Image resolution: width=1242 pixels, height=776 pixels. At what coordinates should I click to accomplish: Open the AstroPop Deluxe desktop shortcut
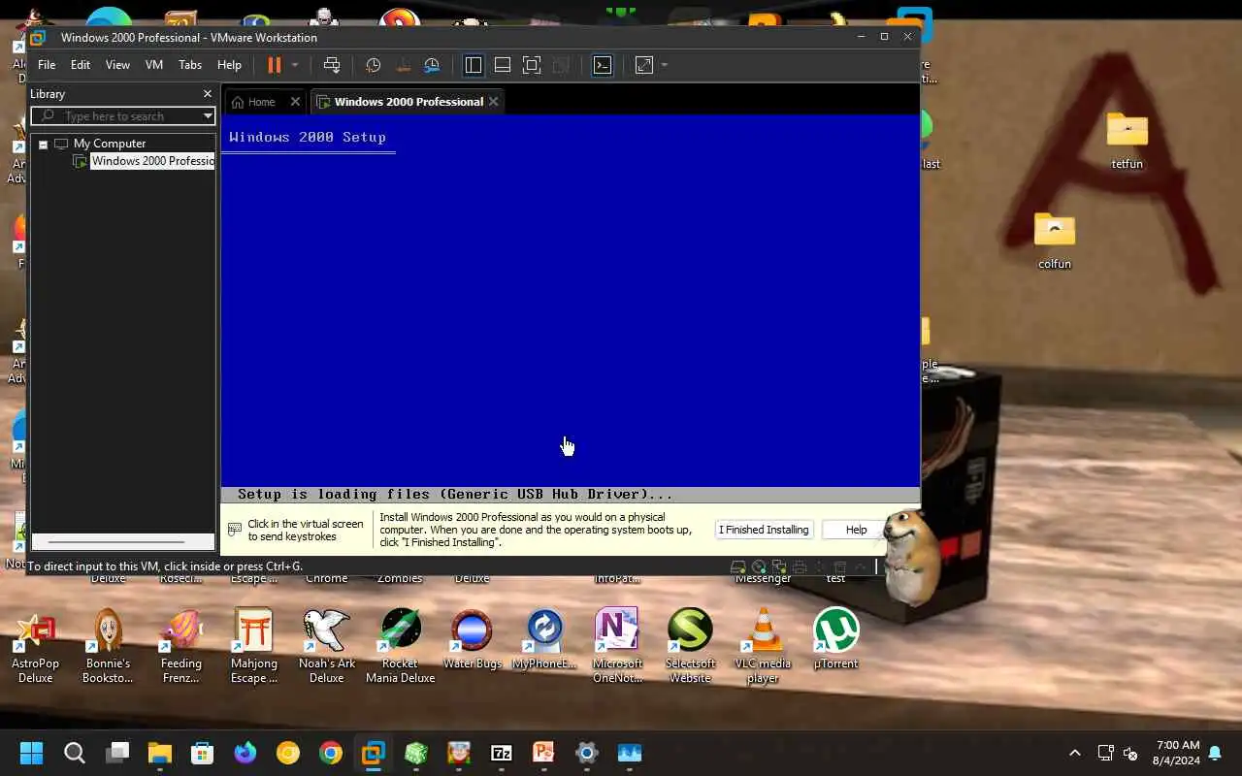pos(35,645)
